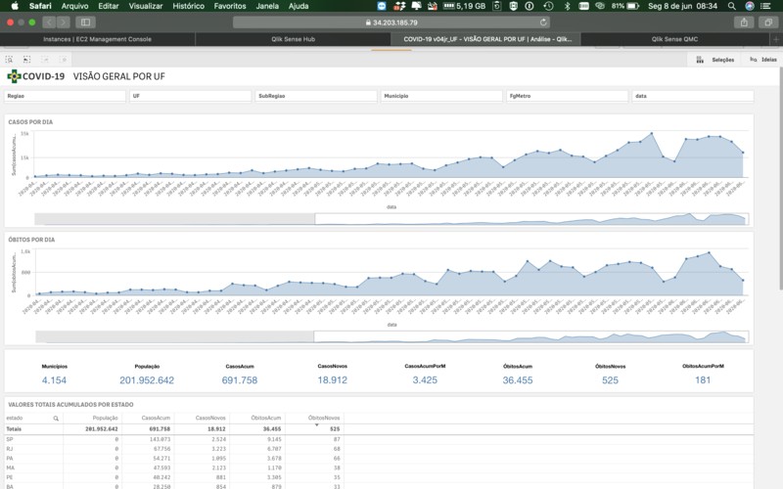This screenshot has height=489, width=783.
Task: Click the address bar showing 34.203.185.79
Action: [x=391, y=22]
